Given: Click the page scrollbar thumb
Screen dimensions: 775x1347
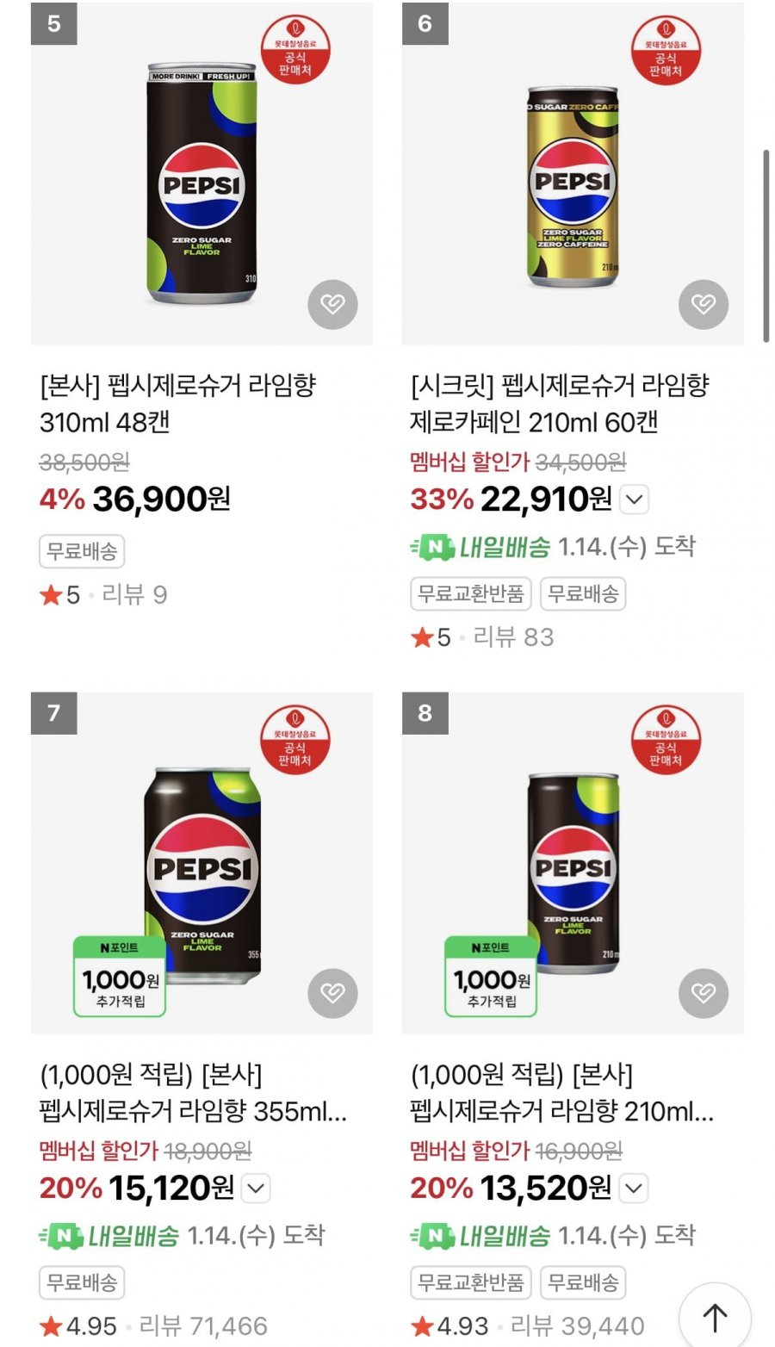Looking at the screenshot, I should point(766,246).
